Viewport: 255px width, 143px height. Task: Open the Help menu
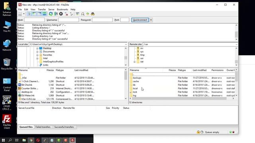coord(73,10)
